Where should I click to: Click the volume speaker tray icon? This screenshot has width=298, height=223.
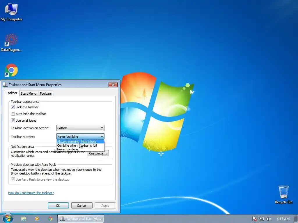click(268, 219)
